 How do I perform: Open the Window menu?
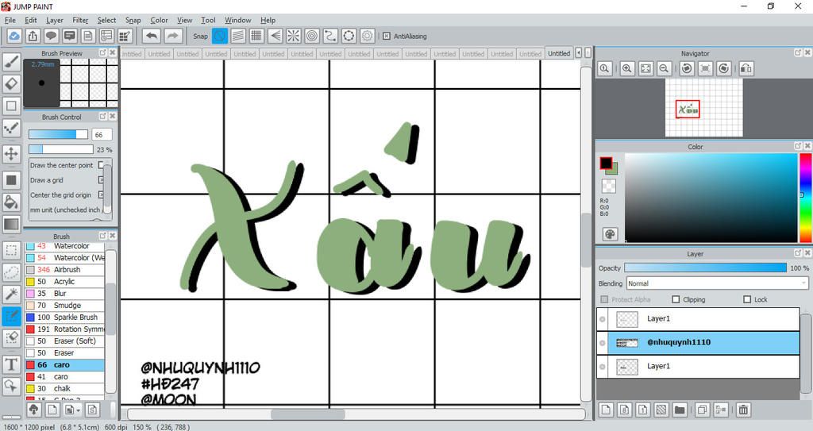[238, 20]
